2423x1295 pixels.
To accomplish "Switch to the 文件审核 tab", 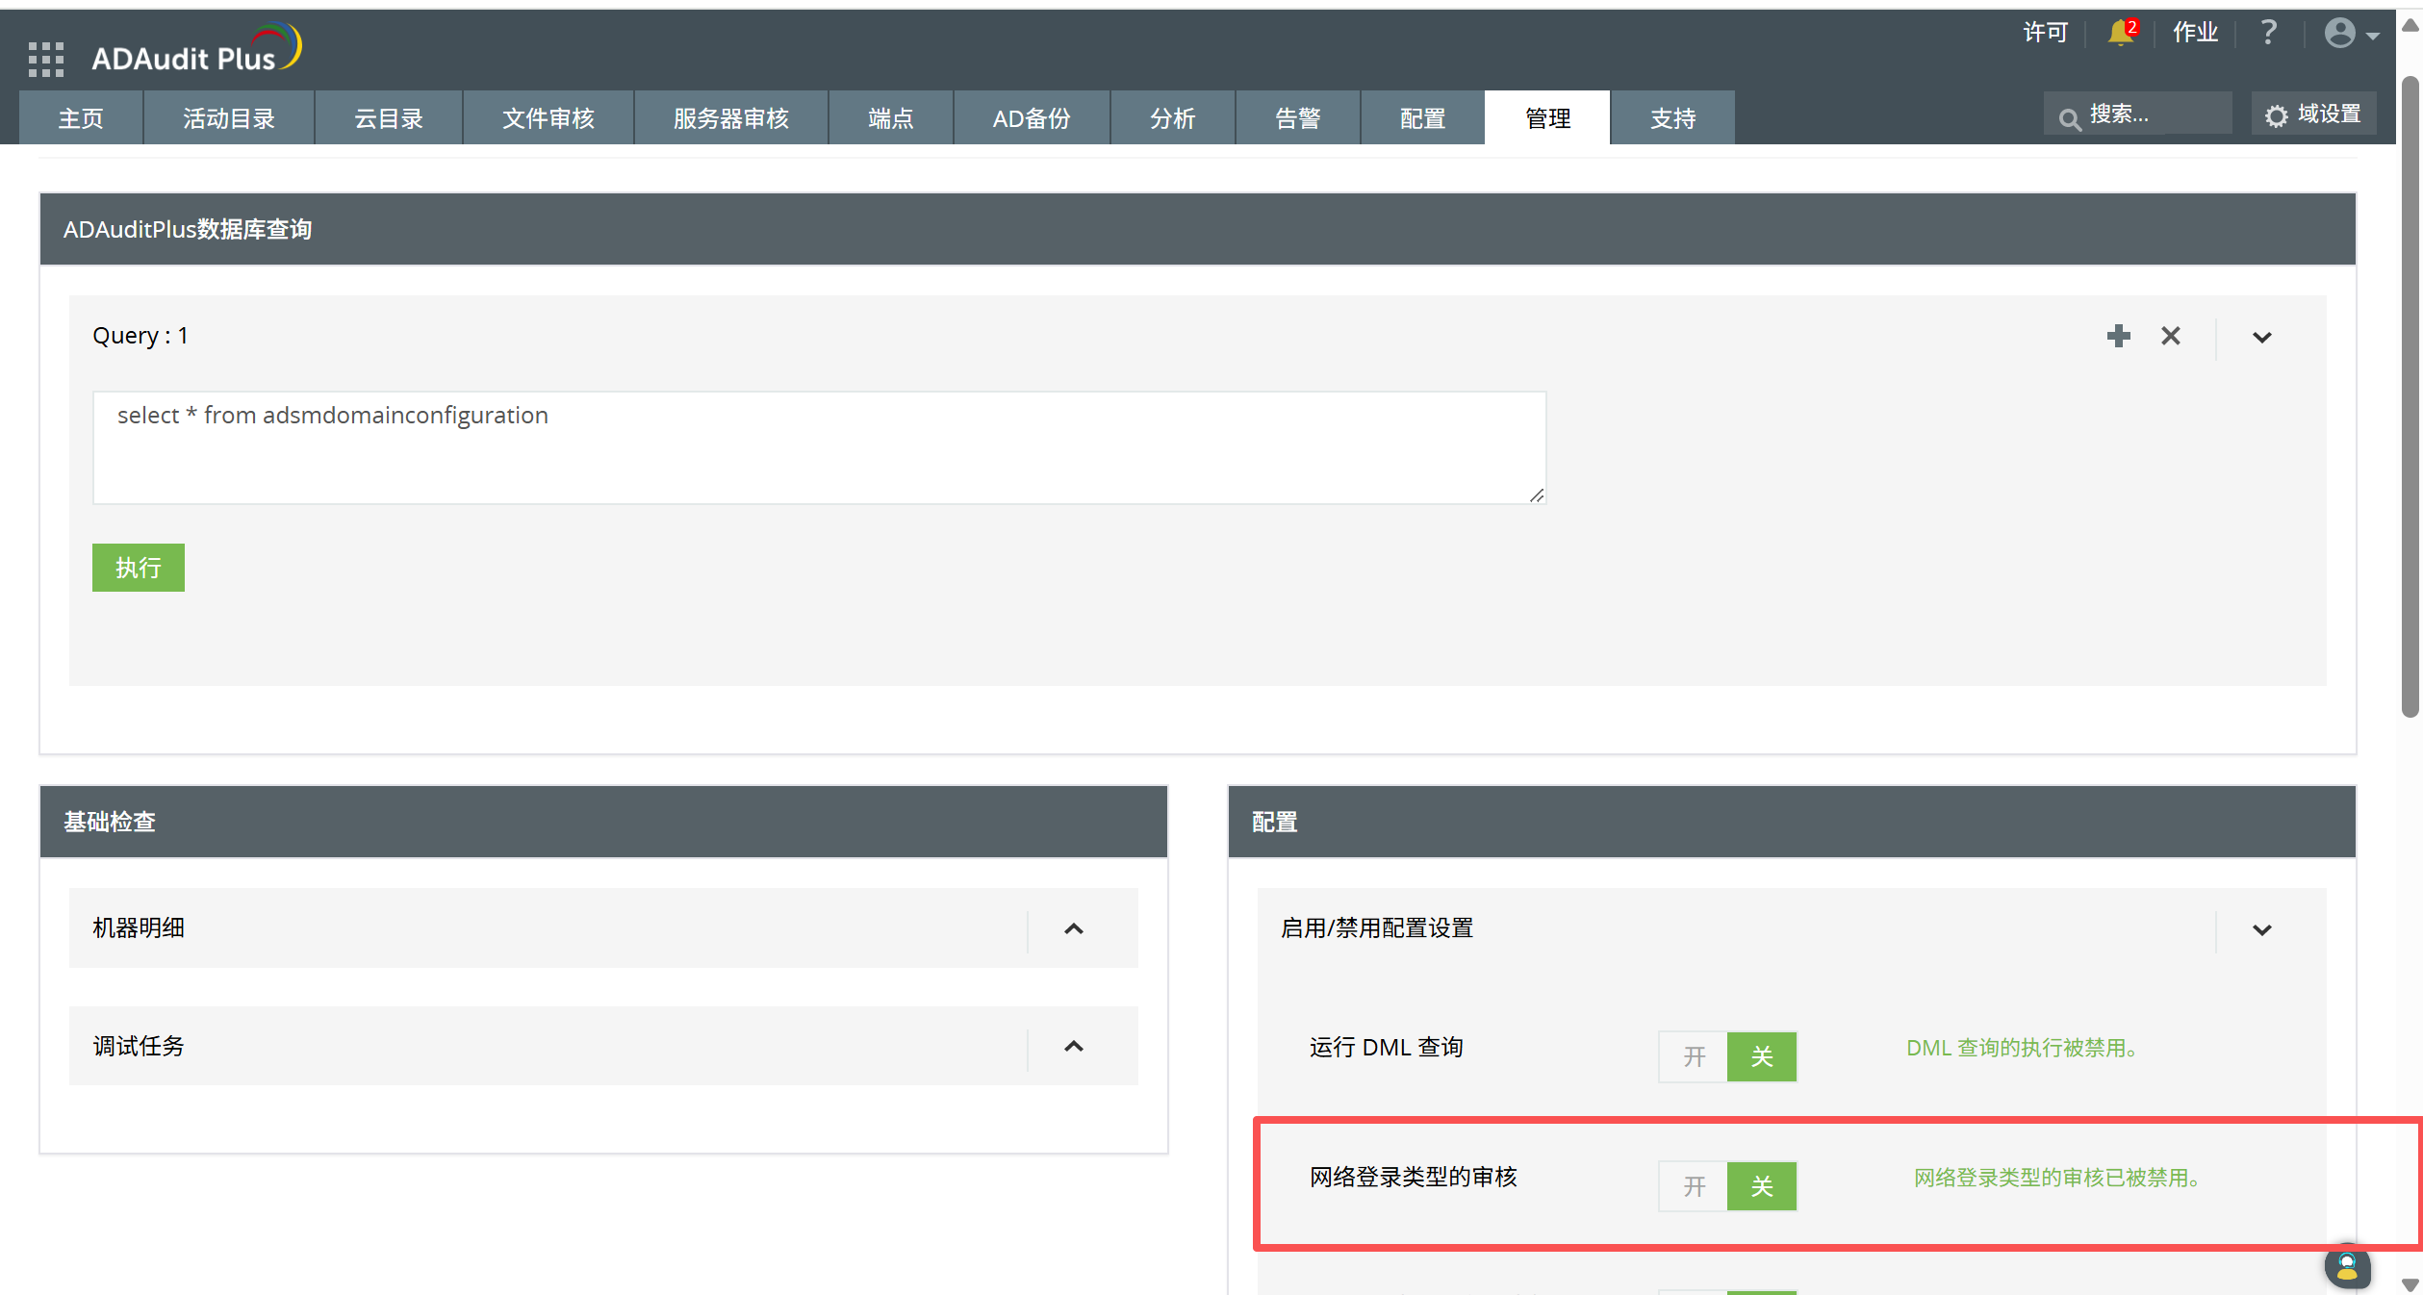I will [x=548, y=118].
